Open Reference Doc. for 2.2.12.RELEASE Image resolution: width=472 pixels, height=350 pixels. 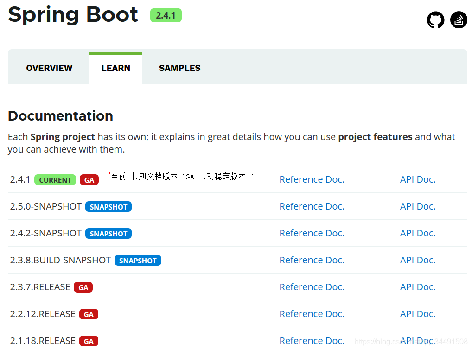(312, 314)
